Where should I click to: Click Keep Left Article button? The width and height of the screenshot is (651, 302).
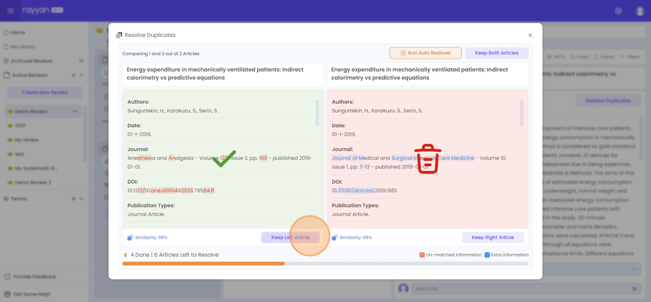tap(291, 238)
